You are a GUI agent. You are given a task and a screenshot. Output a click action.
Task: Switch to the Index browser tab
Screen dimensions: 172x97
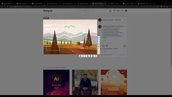pos(23,4)
